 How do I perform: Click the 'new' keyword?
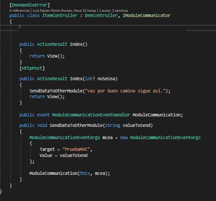click(x=124, y=137)
